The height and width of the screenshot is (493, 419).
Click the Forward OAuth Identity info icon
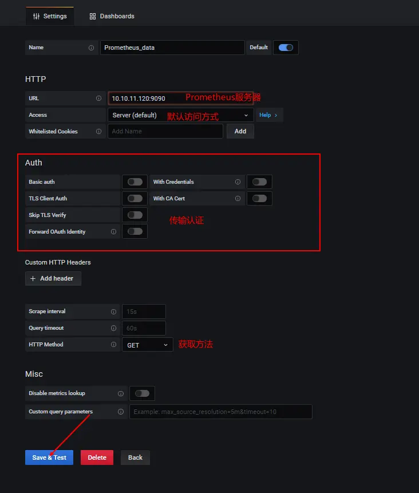coord(113,232)
